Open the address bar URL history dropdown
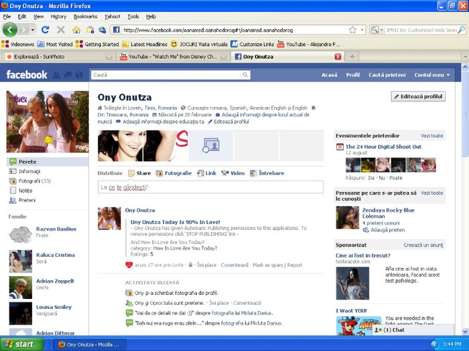 pos(362,30)
